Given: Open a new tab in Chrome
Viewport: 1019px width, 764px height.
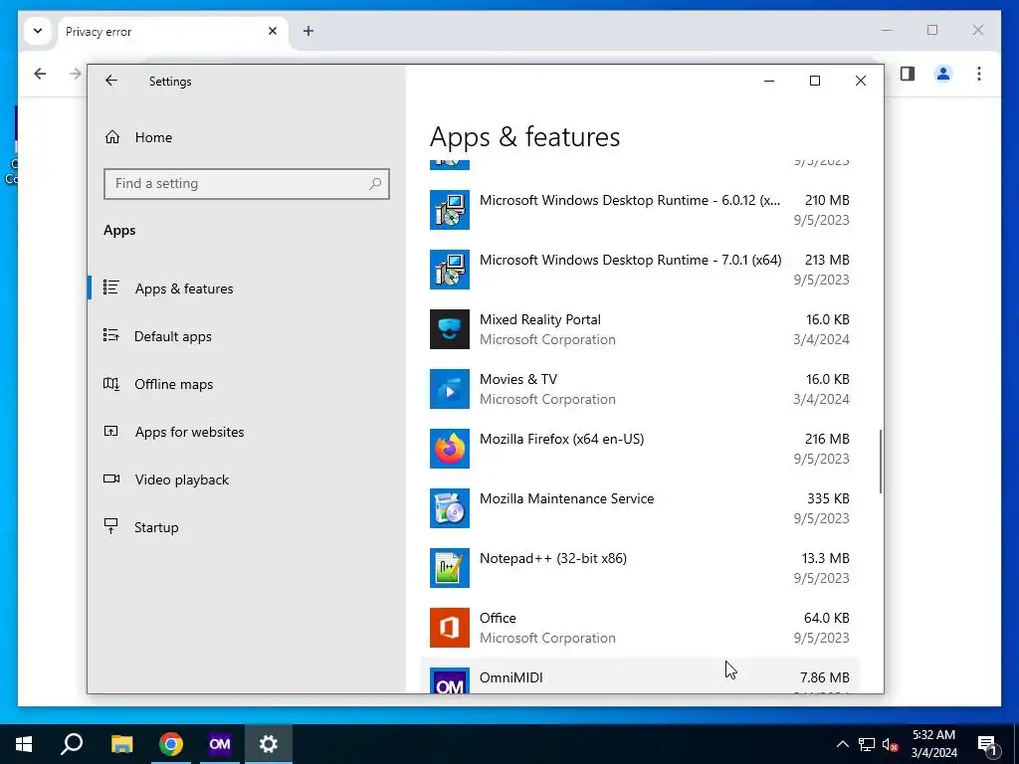Looking at the screenshot, I should (308, 31).
